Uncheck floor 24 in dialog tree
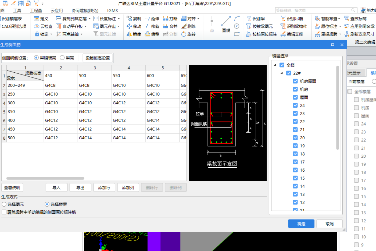Image resolution: width=376 pixels, height=251 pixels. point(295,105)
